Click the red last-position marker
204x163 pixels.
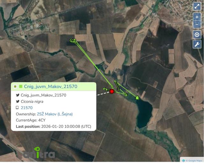[x=112, y=92]
